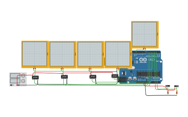
Task: Click the power supply's lower display
Action: (x=15, y=81)
